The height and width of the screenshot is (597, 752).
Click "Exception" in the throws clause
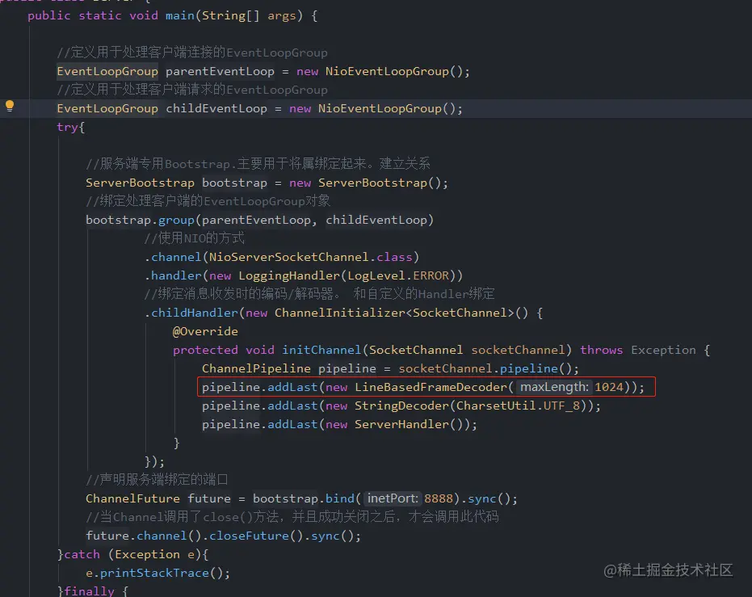click(663, 350)
